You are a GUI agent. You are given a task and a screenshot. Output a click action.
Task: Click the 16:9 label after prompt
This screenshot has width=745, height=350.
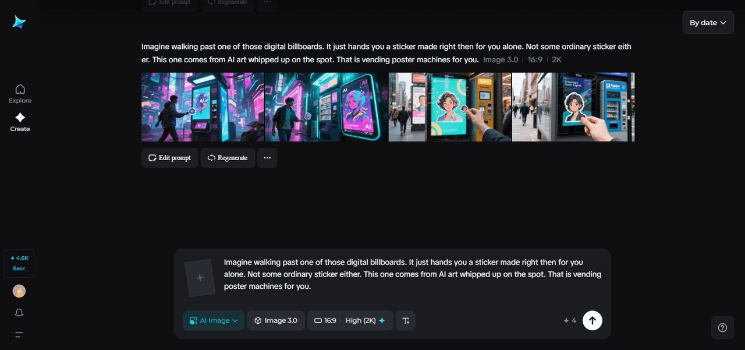(535, 60)
